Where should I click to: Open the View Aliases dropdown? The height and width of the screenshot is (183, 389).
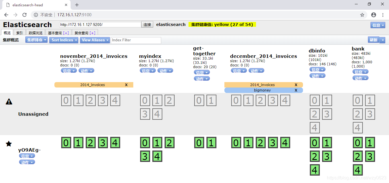[x=95, y=40]
